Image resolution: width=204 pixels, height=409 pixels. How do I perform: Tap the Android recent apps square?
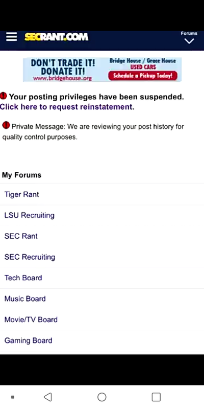pos(156,397)
